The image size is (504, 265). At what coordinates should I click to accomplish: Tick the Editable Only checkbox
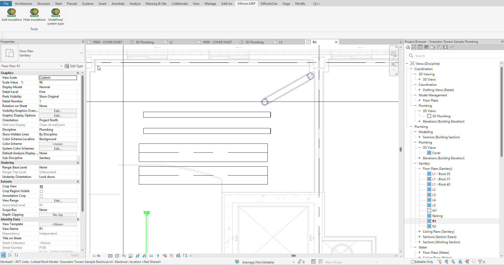click(x=412, y=262)
